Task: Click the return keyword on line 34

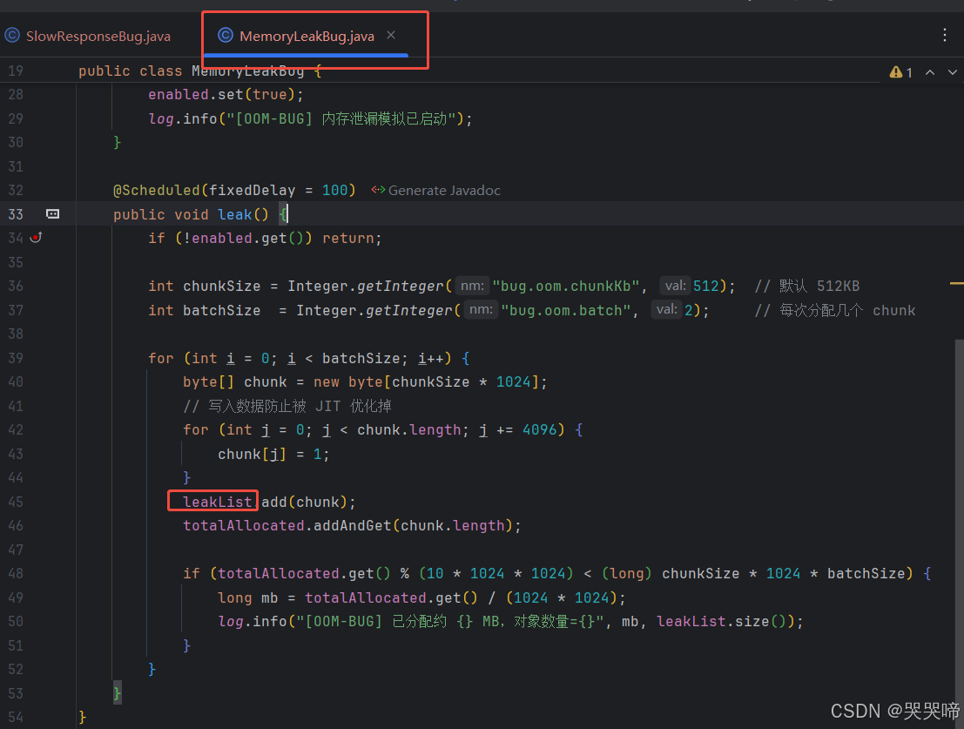Action: point(348,239)
